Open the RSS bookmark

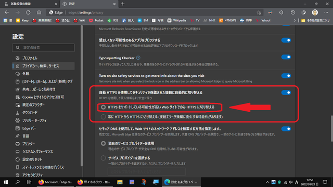(113, 20)
